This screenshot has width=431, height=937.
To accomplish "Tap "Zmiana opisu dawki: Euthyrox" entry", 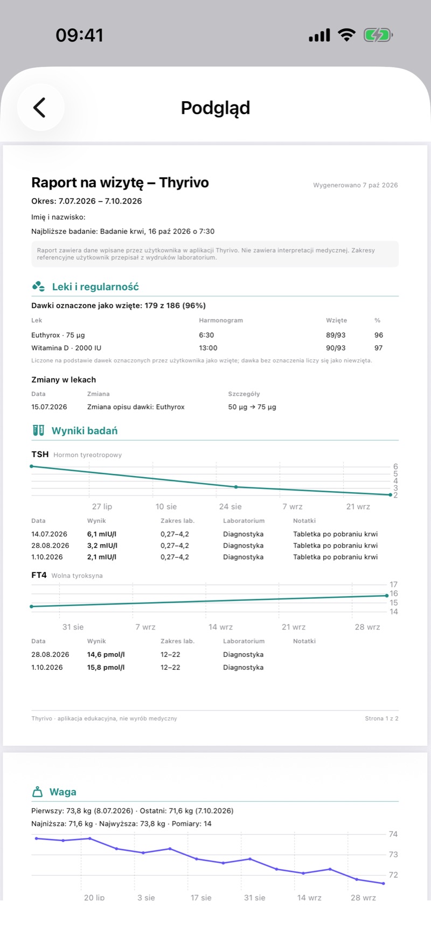I will [x=136, y=407].
